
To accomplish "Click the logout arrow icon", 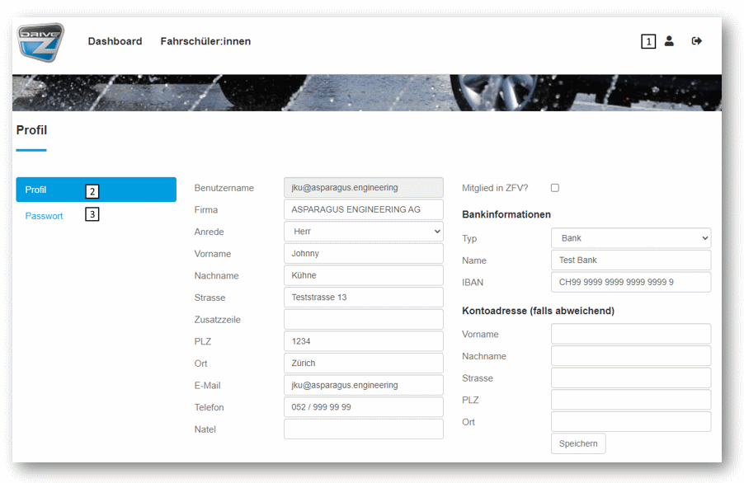I will [696, 40].
